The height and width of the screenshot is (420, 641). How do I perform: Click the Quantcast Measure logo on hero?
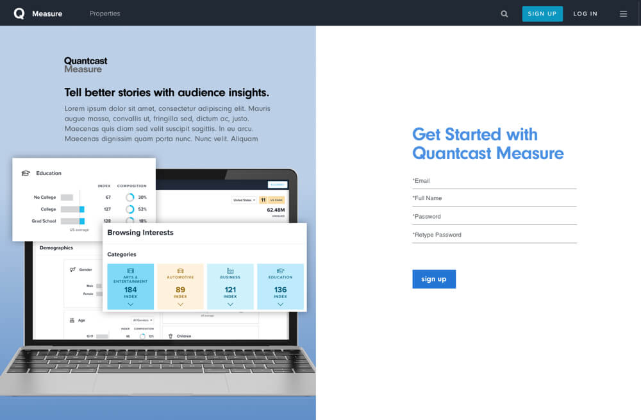pyautogui.click(x=85, y=65)
